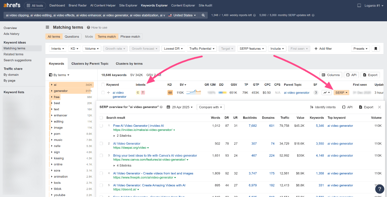387x197 pixels.
Task: Click the search magnifier icon
Action: (x=203, y=15)
